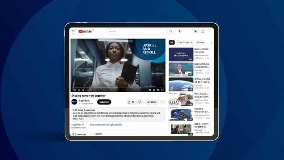Open Your content deserves good music link
The image size is (284, 160).
click(x=106, y=125)
